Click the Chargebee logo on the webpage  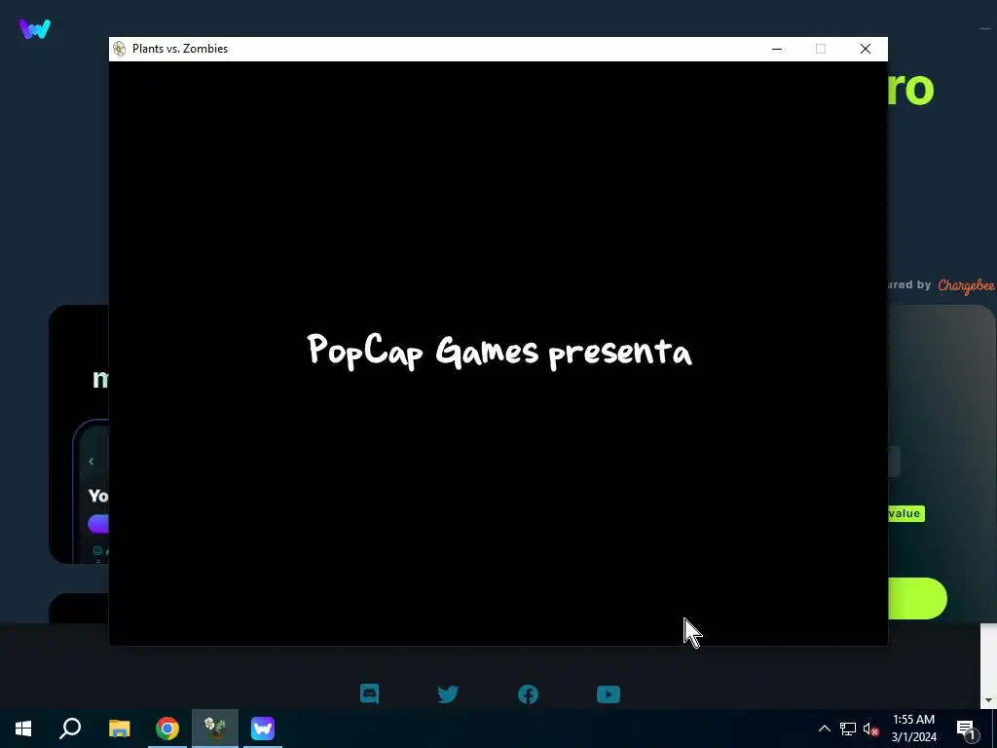967,285
